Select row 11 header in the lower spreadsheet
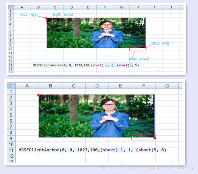Viewport: 198px width, 174px height. click(11, 150)
